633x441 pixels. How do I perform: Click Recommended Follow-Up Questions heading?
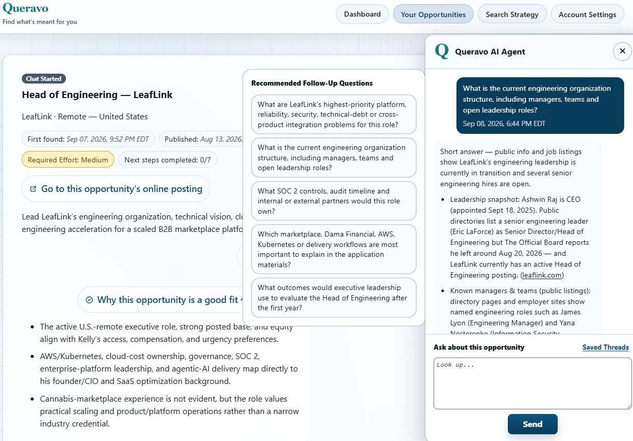click(x=312, y=83)
